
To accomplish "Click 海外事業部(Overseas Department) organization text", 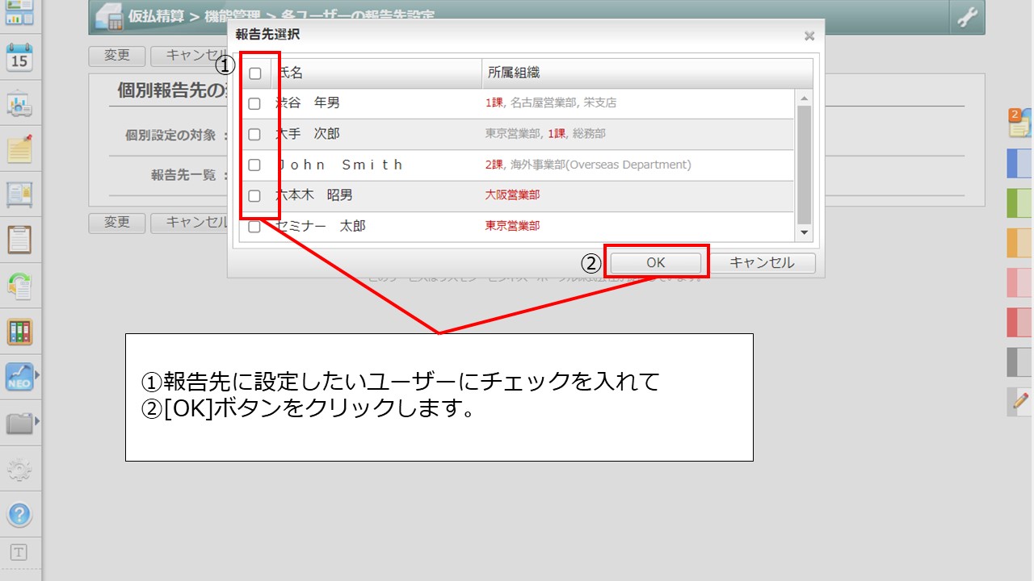I will pos(601,165).
